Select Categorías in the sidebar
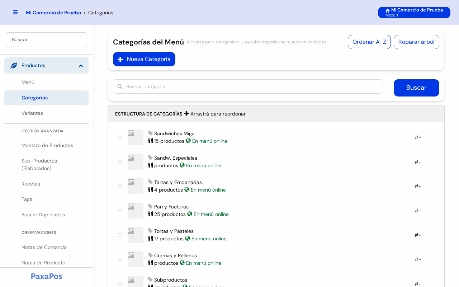The height and width of the screenshot is (287, 459). point(46,98)
